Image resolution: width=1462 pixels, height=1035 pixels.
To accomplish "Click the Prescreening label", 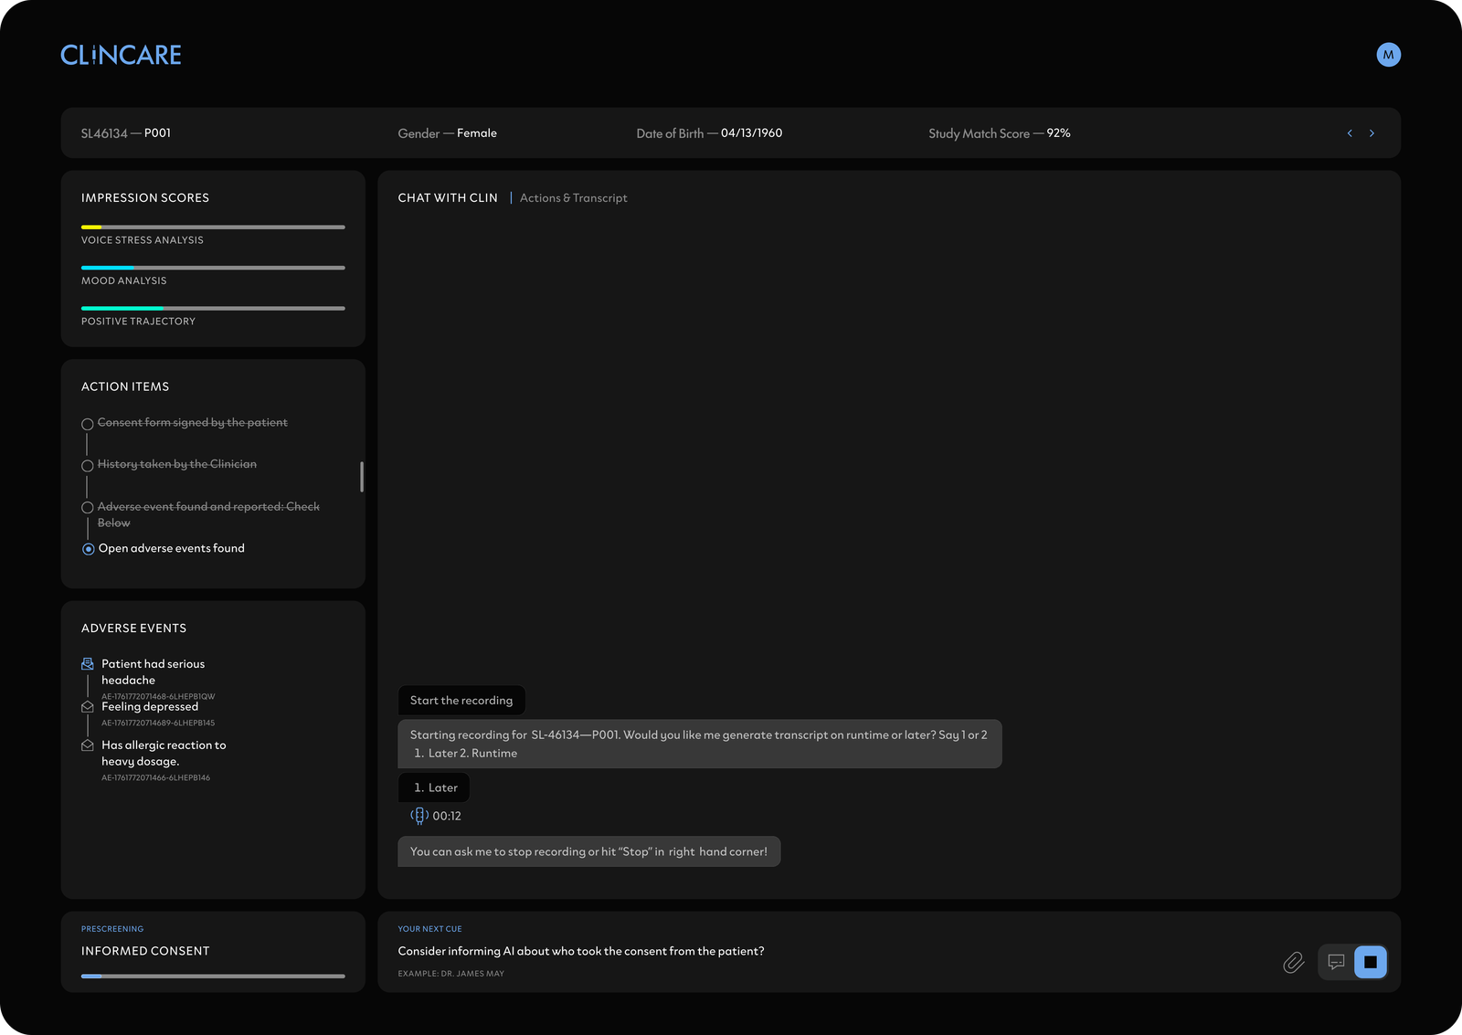I will tap(112, 929).
